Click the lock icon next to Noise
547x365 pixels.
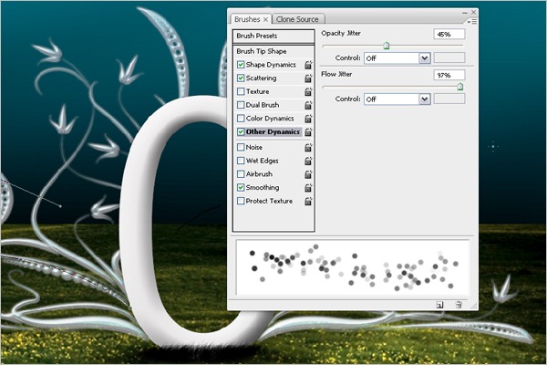[309, 147]
